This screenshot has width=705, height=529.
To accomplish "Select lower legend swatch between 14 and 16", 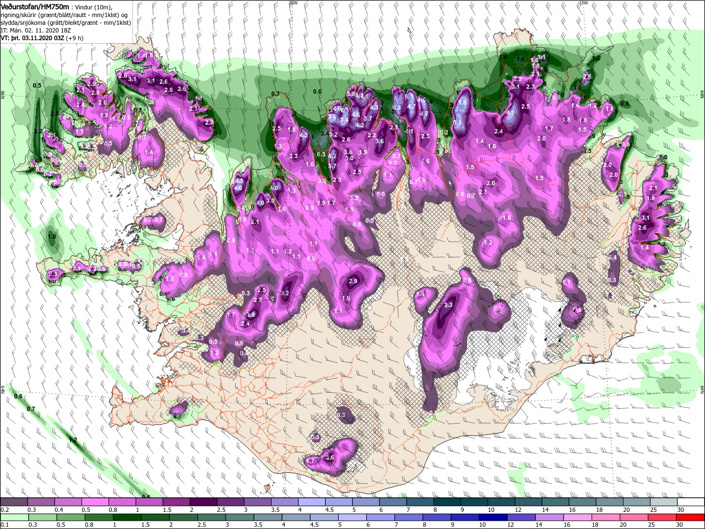I will click(550, 517).
